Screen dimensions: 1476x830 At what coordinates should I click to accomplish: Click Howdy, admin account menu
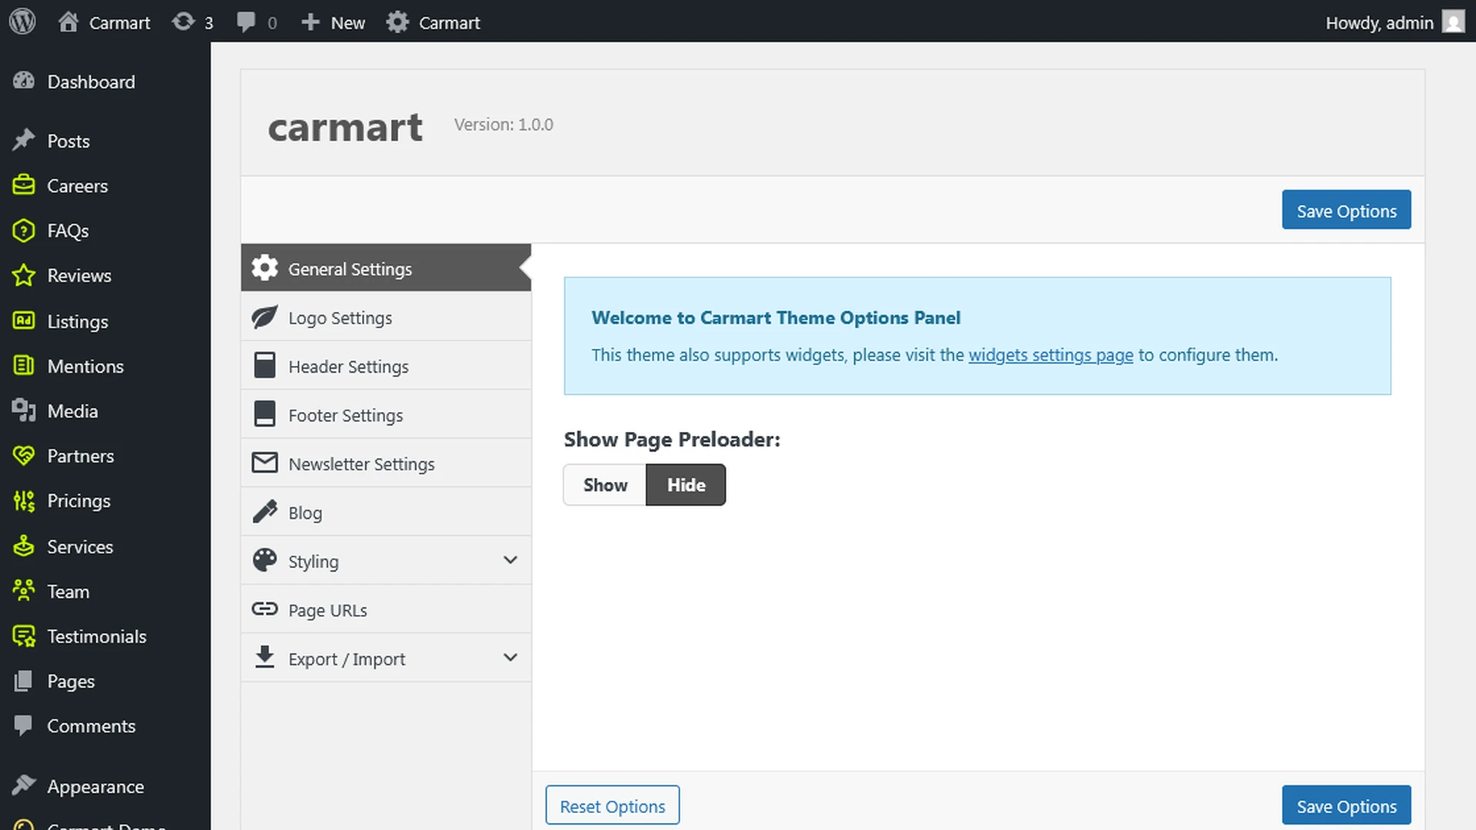point(1395,22)
